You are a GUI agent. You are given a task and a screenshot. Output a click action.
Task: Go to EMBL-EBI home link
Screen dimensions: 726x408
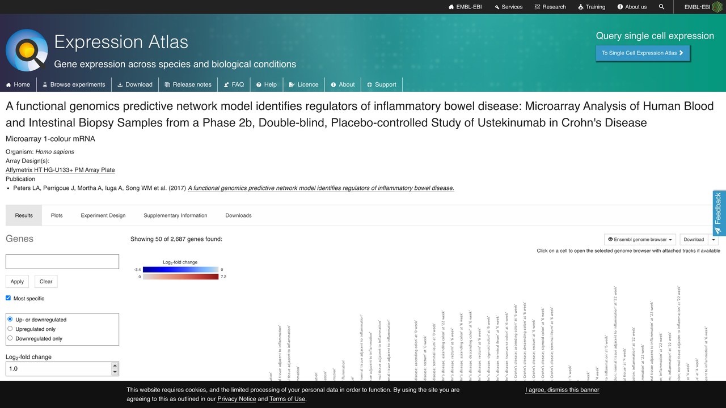465,7
